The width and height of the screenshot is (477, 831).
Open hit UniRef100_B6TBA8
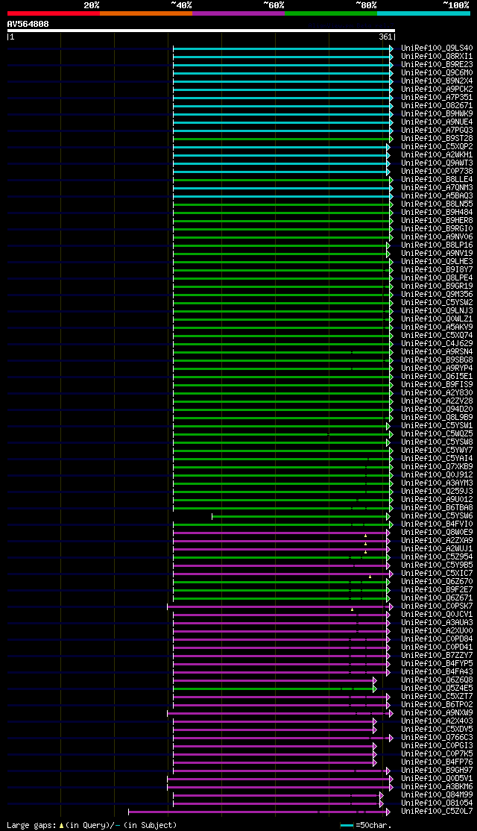437,508
